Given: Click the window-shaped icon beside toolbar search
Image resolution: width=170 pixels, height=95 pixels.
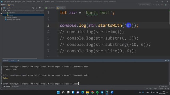Looking at the screenshot, I should [165, 5].
